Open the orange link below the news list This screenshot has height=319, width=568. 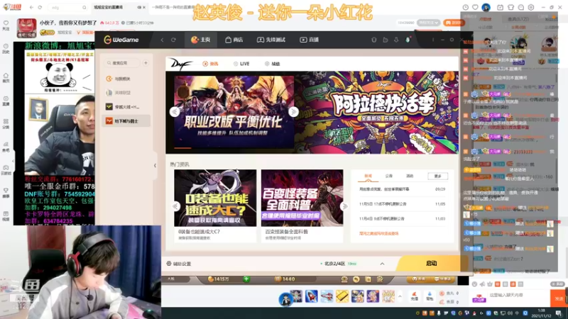click(x=379, y=234)
